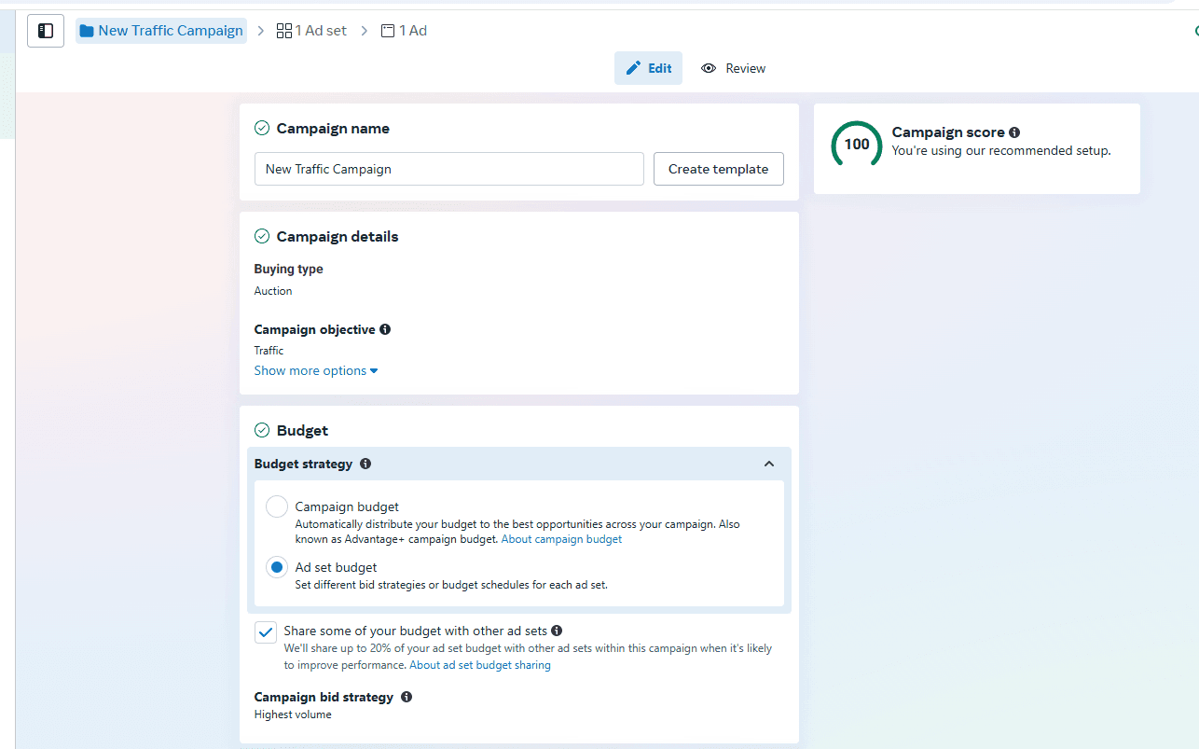The height and width of the screenshot is (749, 1199).
Task: Switch to the Review tab
Action: 733,67
